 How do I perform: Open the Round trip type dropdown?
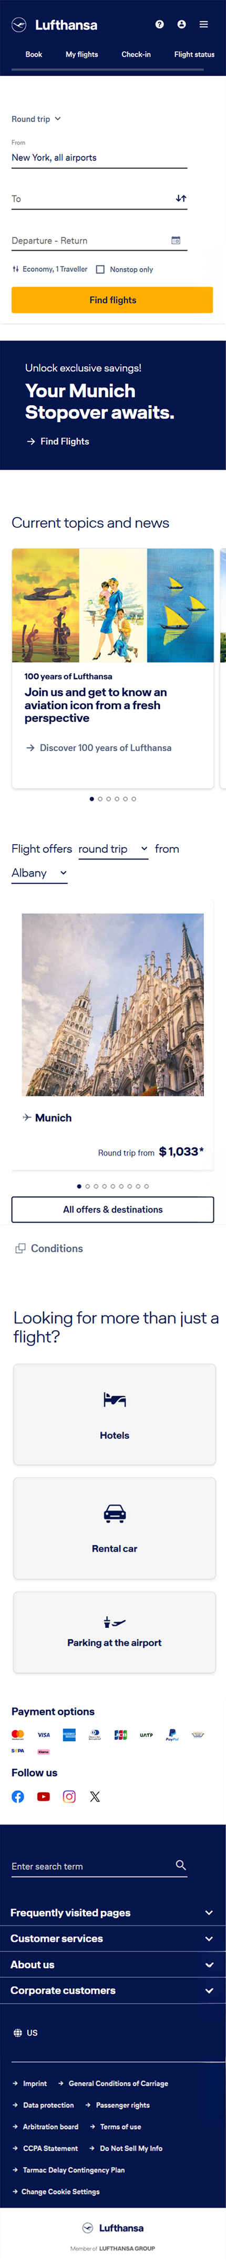click(x=36, y=119)
